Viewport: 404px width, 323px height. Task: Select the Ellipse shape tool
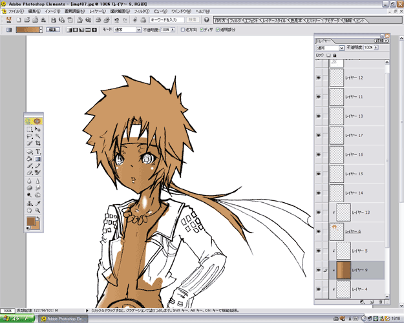[x=30, y=152]
